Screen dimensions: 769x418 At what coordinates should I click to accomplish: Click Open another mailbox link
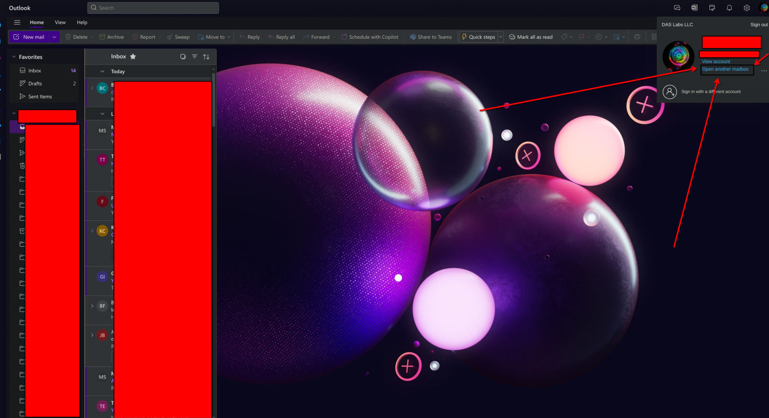pyautogui.click(x=726, y=69)
